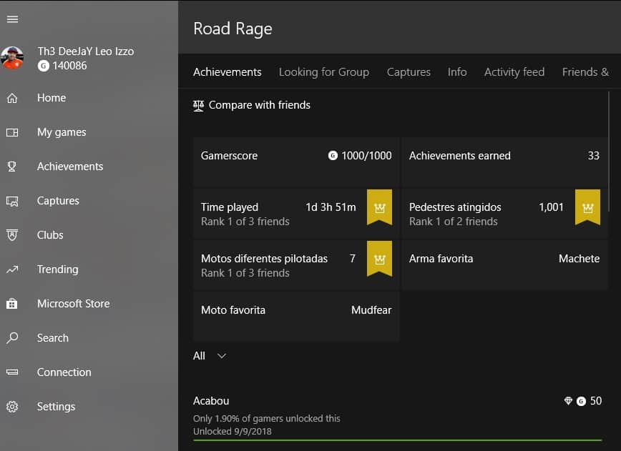The image size is (621, 451).
Task: Switch to the Friends & tab
Action: pyautogui.click(x=585, y=72)
